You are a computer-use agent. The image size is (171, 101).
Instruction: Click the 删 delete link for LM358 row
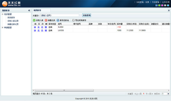tap(46, 30)
